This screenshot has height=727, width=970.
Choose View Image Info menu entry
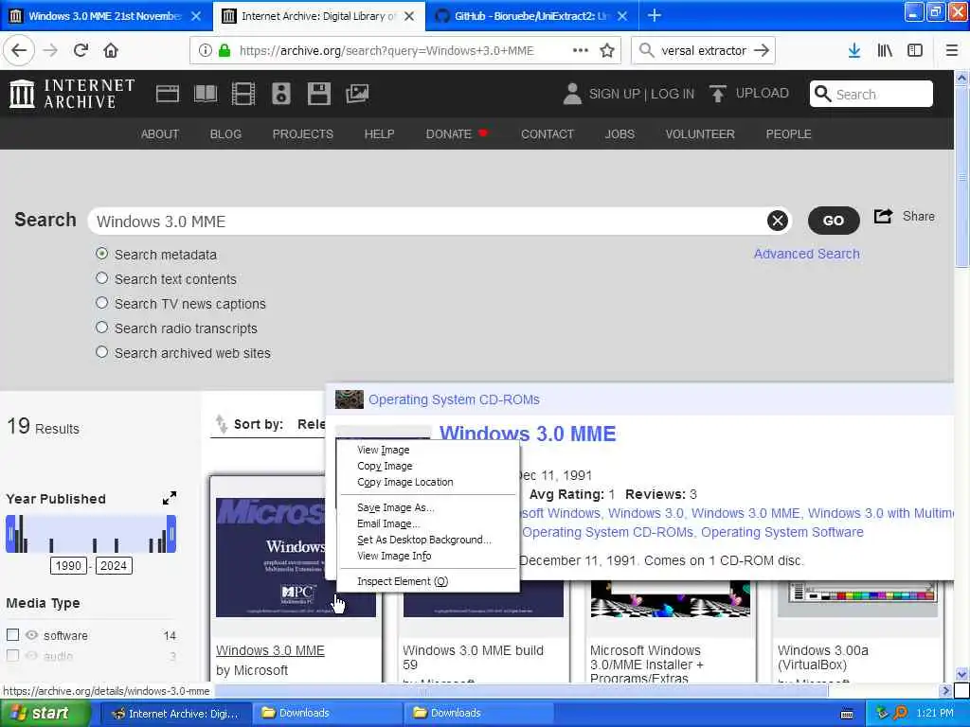pos(394,556)
